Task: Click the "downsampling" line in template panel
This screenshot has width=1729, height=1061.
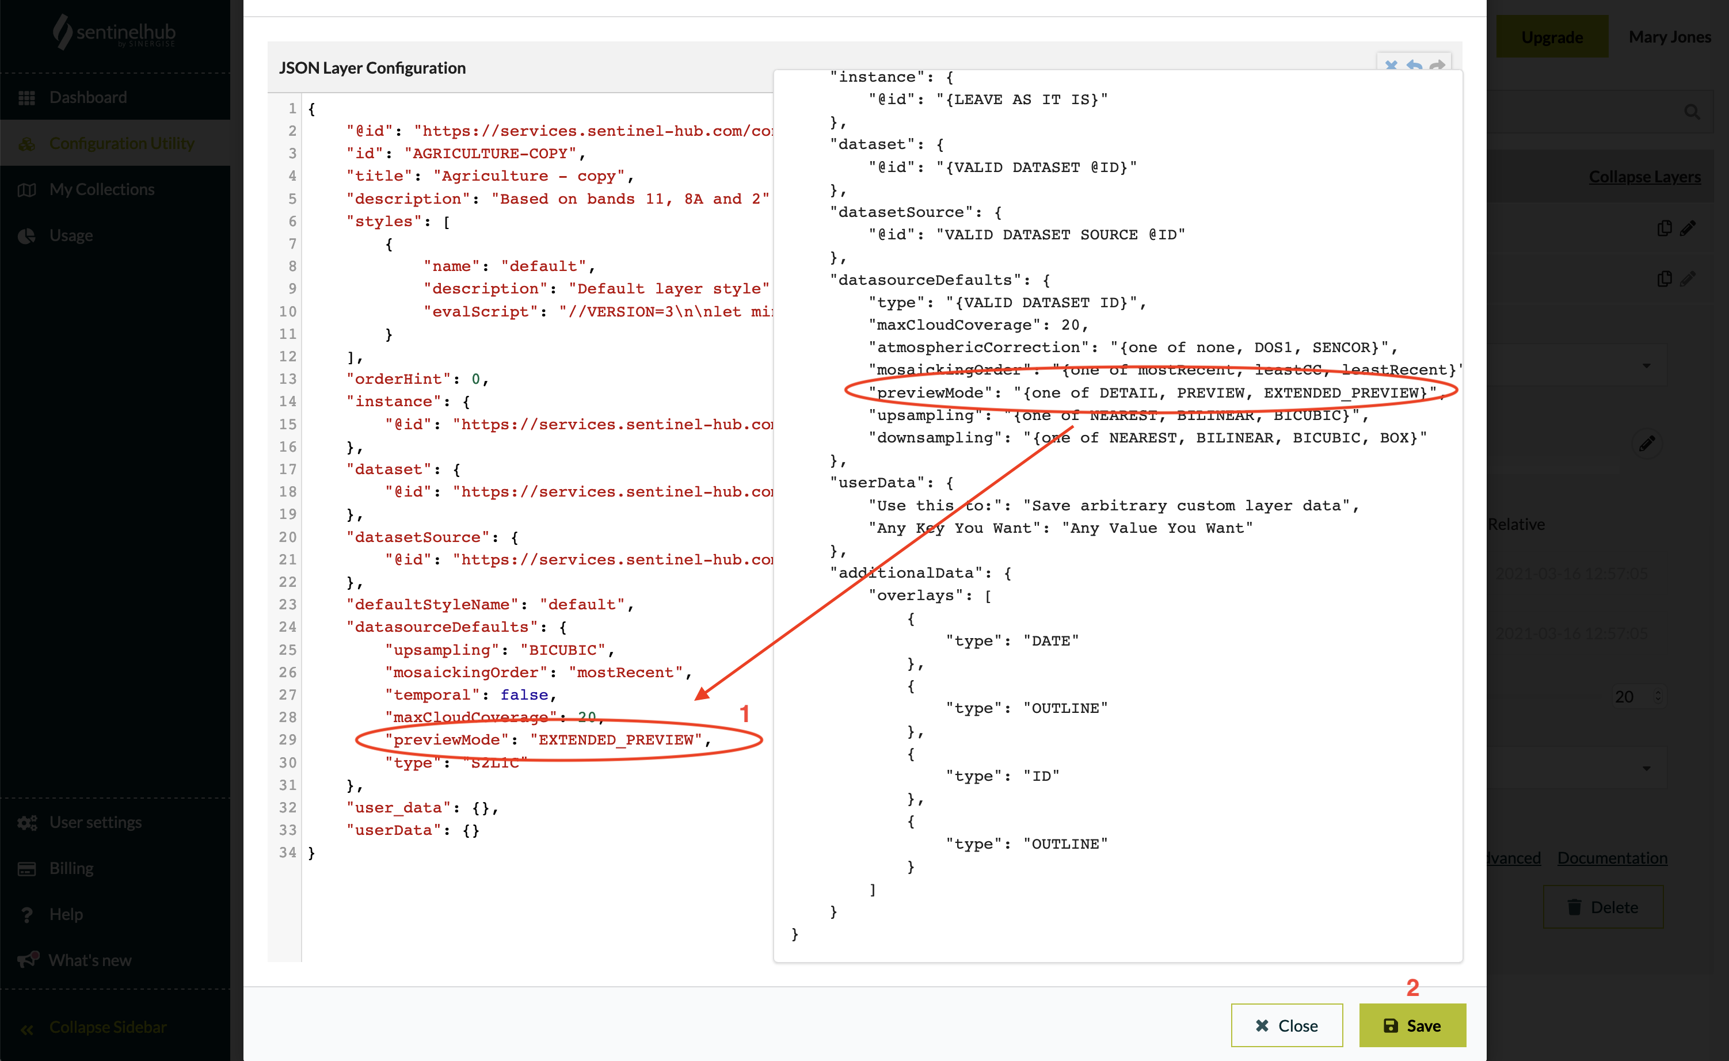Action: point(1148,438)
